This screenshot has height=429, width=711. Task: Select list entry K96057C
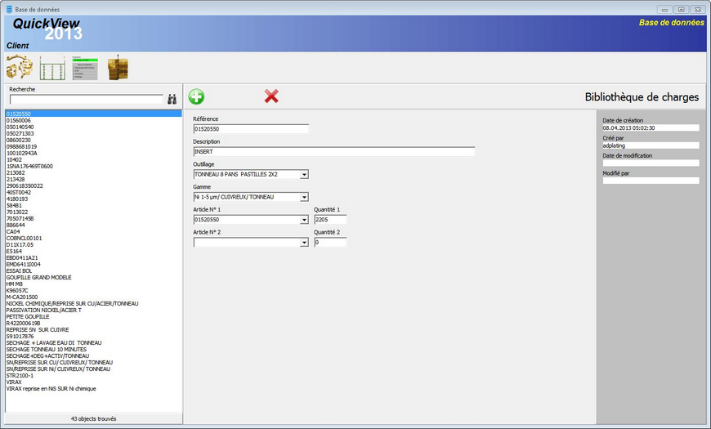click(x=93, y=291)
